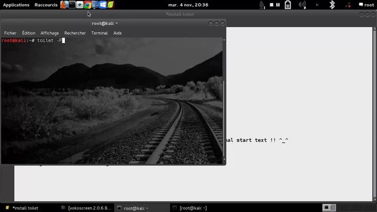Click the blue Windows-style launcher icon
The width and height of the screenshot is (377, 212).
click(103, 5)
